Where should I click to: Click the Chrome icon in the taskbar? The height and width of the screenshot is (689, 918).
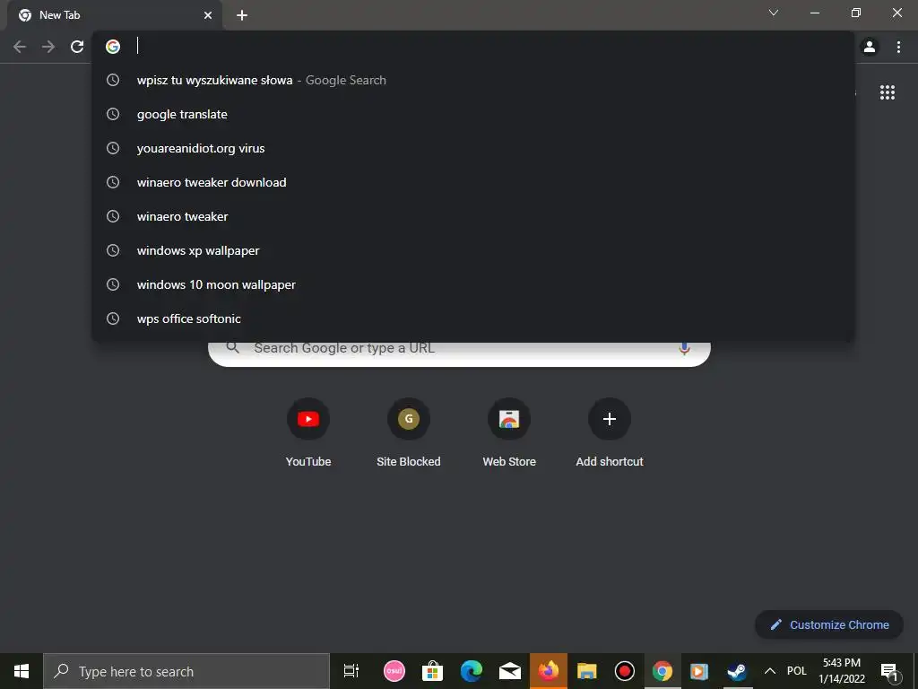[663, 671]
